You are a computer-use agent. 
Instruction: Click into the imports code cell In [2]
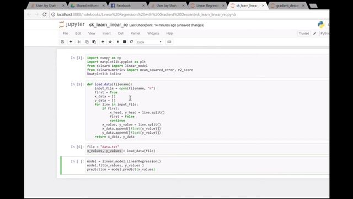207,66
